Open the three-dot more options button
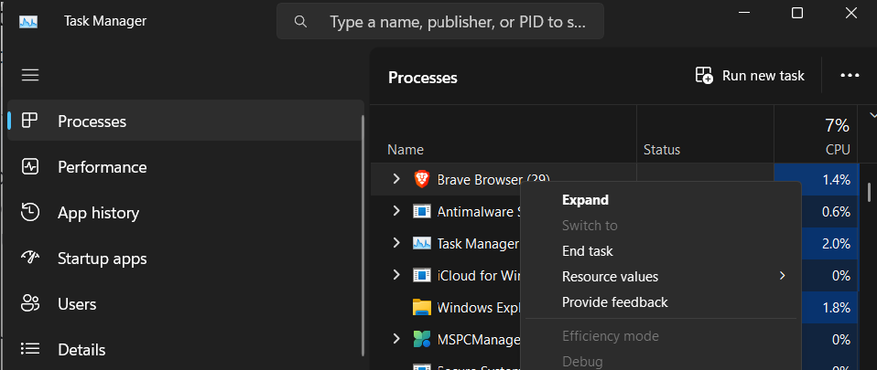Screen dimensions: 877x370 (x=850, y=76)
